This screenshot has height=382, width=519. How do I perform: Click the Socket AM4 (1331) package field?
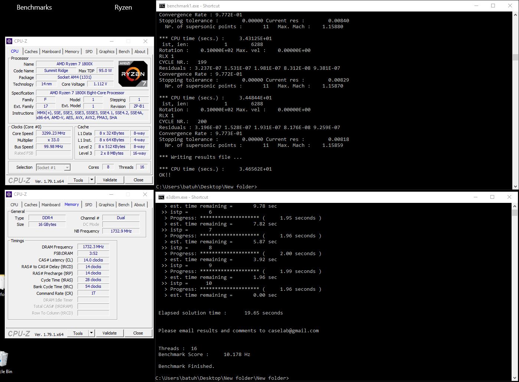coord(75,78)
